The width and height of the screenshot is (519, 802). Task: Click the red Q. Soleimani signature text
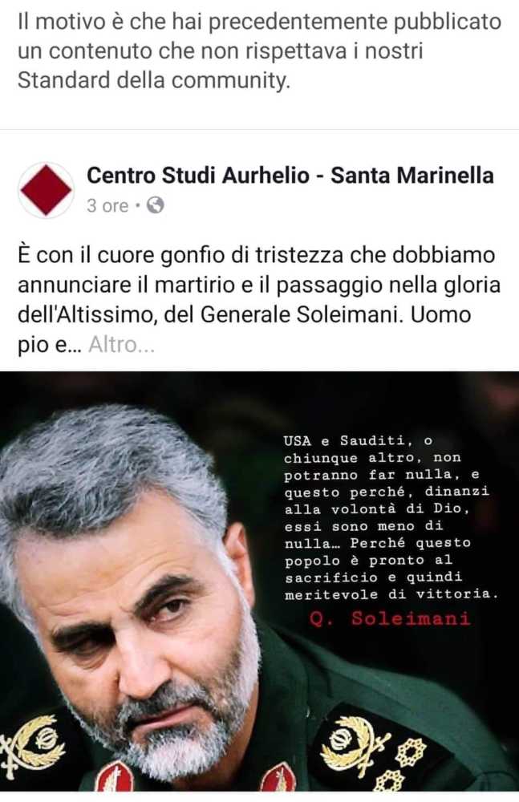390,619
